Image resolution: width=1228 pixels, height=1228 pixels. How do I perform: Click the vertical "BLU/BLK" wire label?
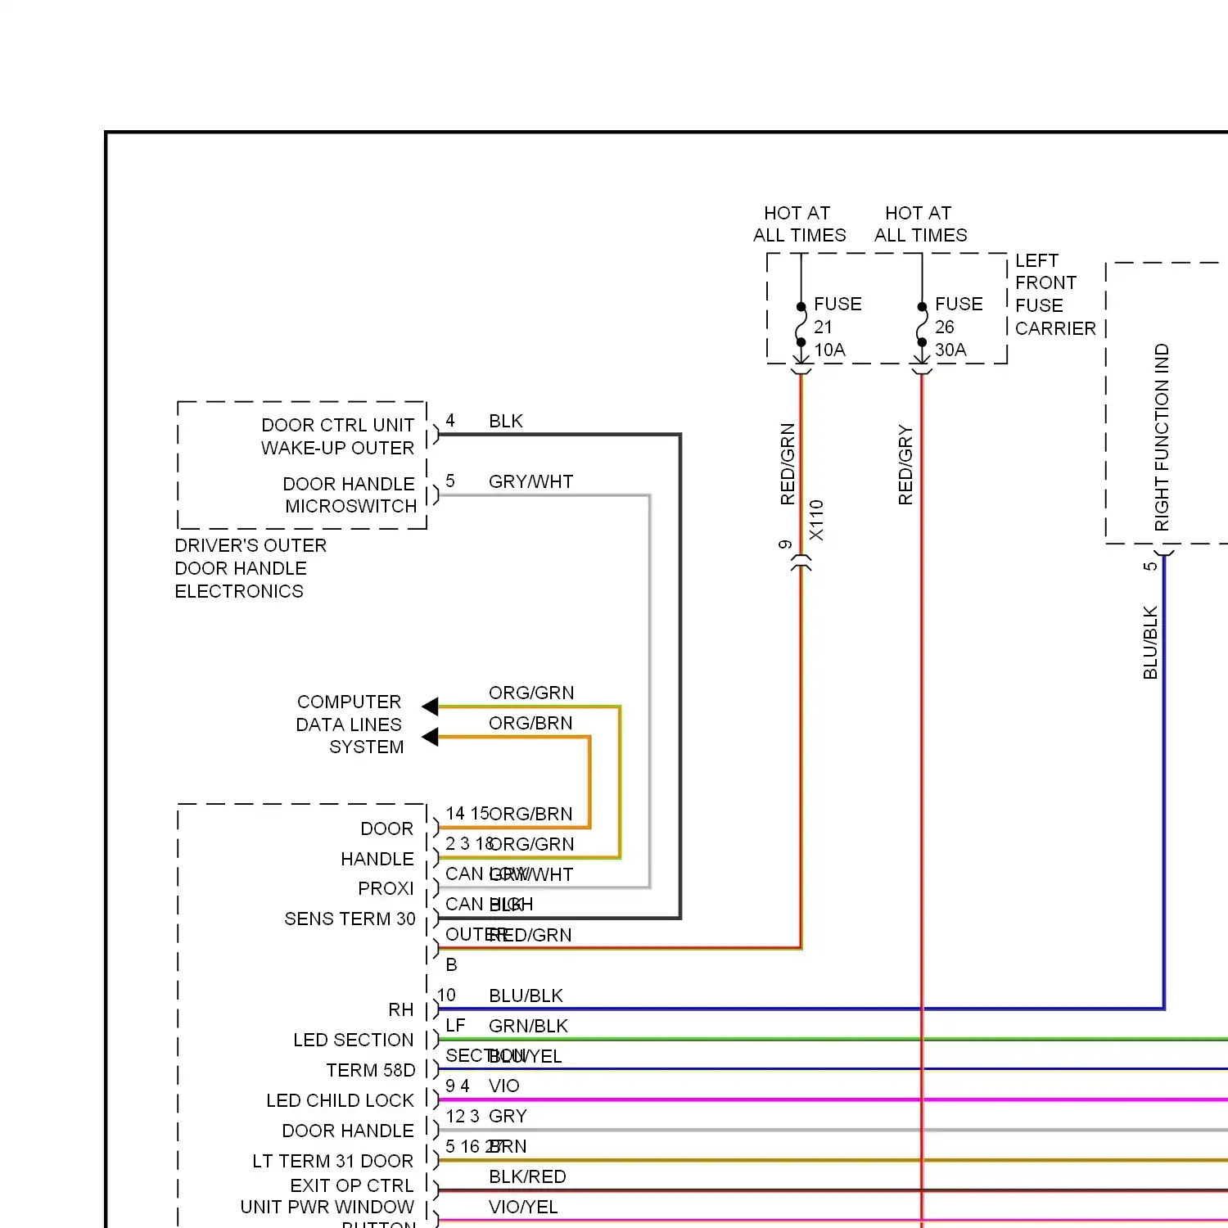tap(1150, 643)
